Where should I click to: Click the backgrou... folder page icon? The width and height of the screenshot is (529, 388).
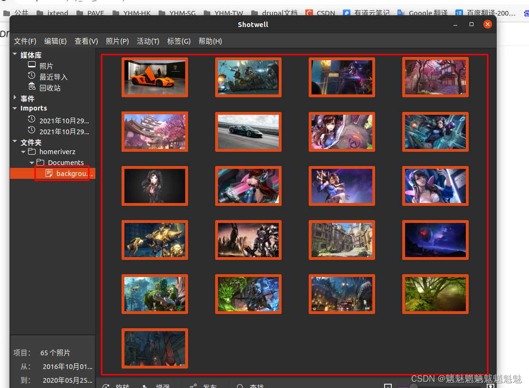coord(49,173)
